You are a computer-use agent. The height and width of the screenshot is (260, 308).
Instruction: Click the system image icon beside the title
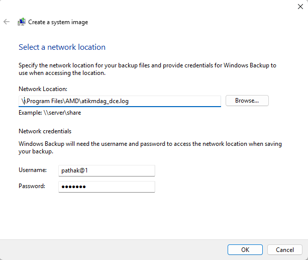(x=22, y=22)
